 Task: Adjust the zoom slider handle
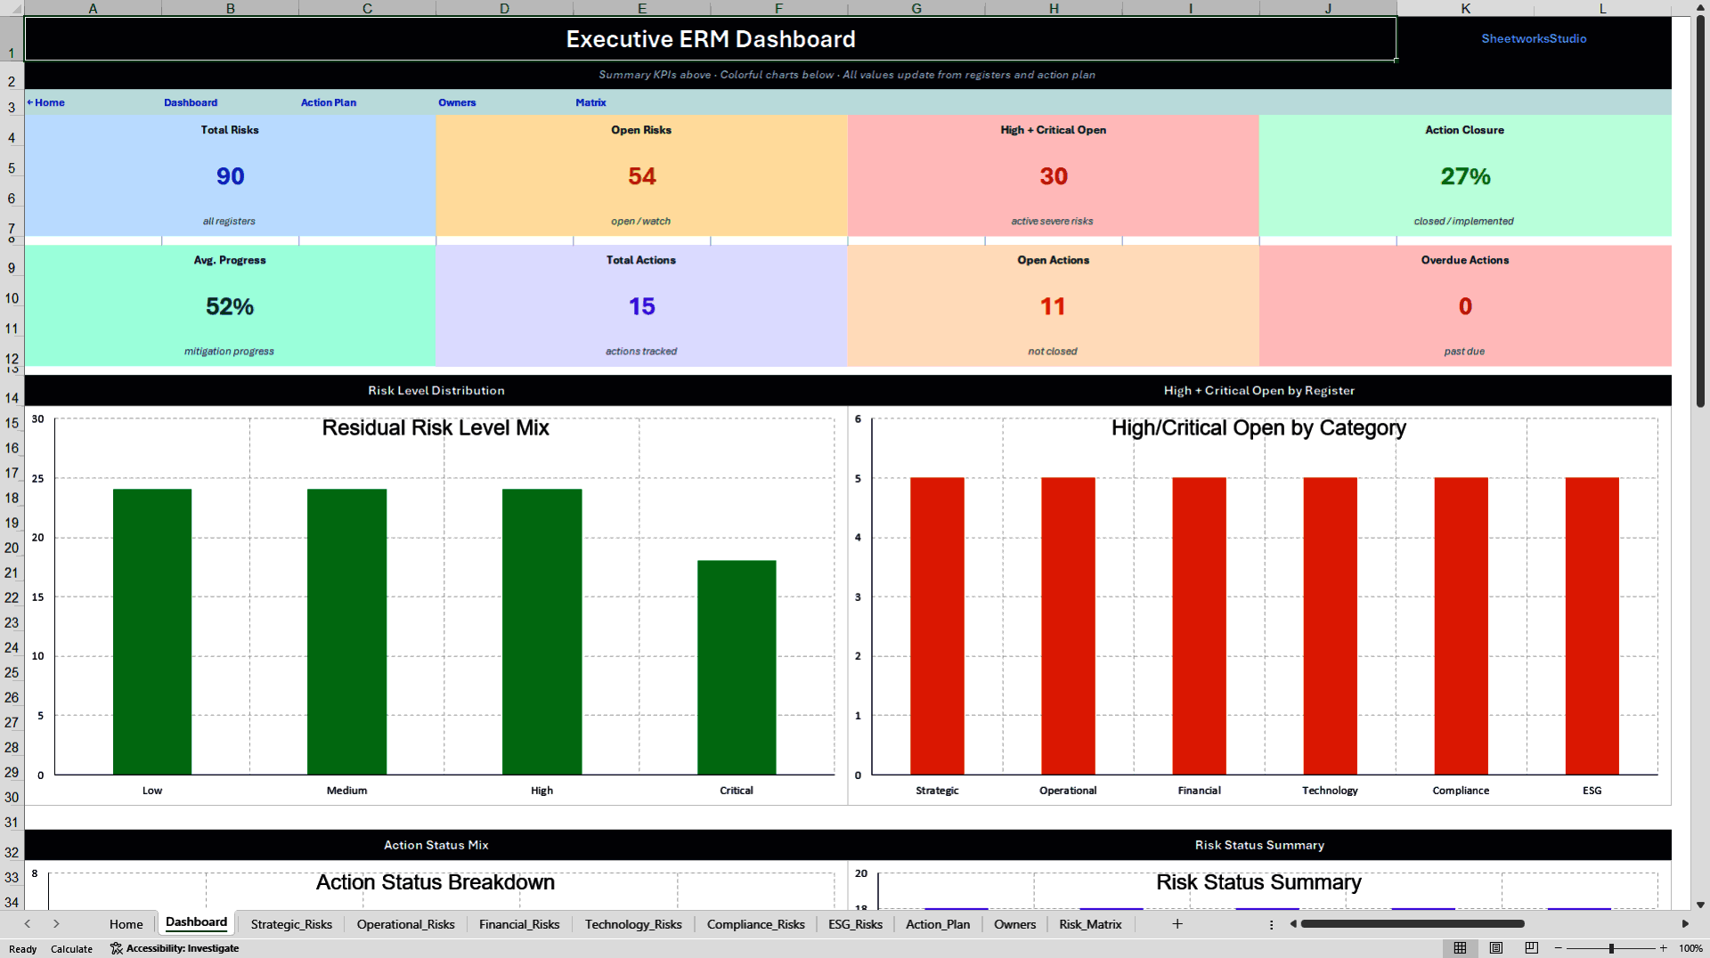pyautogui.click(x=1611, y=948)
